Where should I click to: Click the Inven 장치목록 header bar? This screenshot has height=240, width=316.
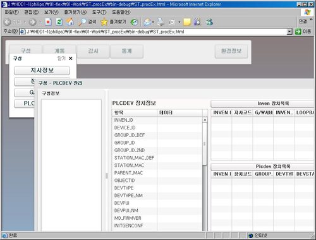click(x=262, y=104)
